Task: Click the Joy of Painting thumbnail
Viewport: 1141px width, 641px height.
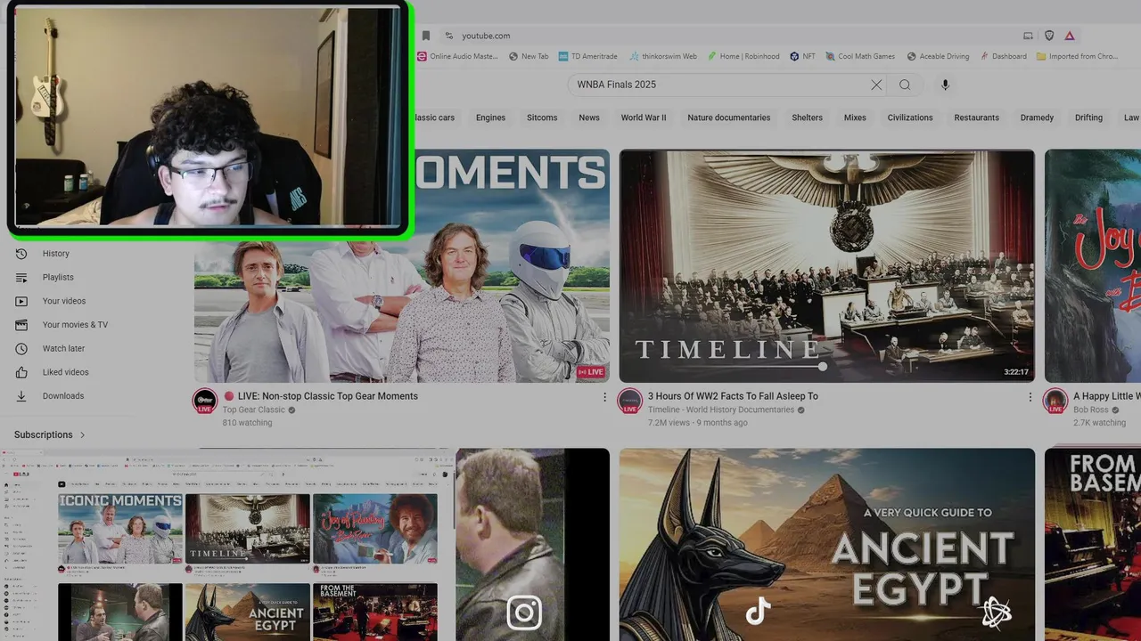Action: [x=1093, y=265]
